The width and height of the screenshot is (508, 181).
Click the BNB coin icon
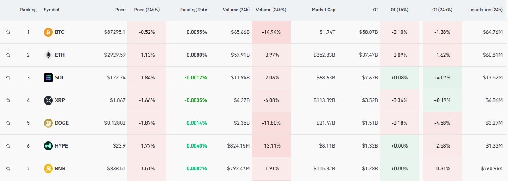coord(48,169)
